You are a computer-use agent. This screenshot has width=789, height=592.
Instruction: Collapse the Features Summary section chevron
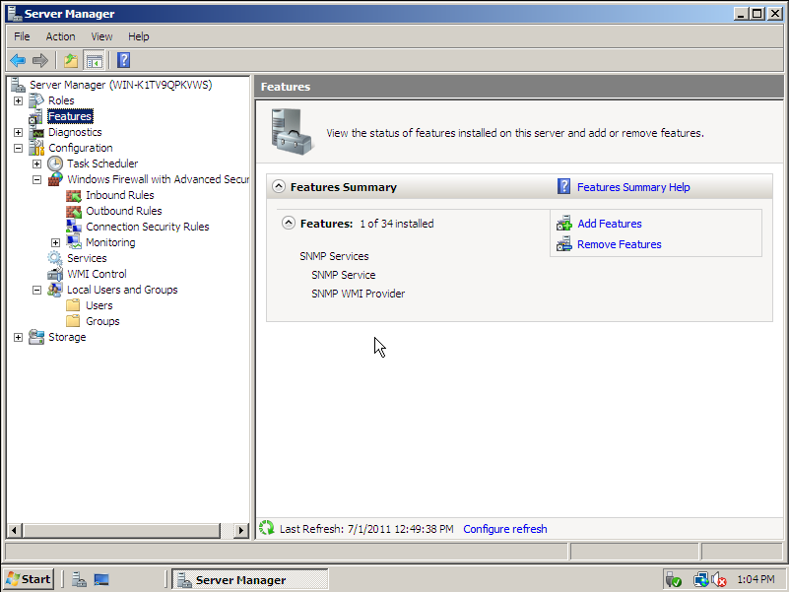pos(279,187)
